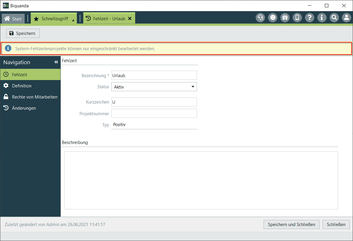Click the magnifier search icon
The width and height of the screenshot is (353, 241).
[x=334, y=18]
